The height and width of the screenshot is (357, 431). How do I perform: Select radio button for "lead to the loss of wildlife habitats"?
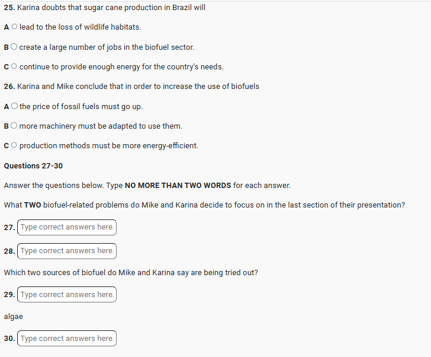(x=14, y=27)
